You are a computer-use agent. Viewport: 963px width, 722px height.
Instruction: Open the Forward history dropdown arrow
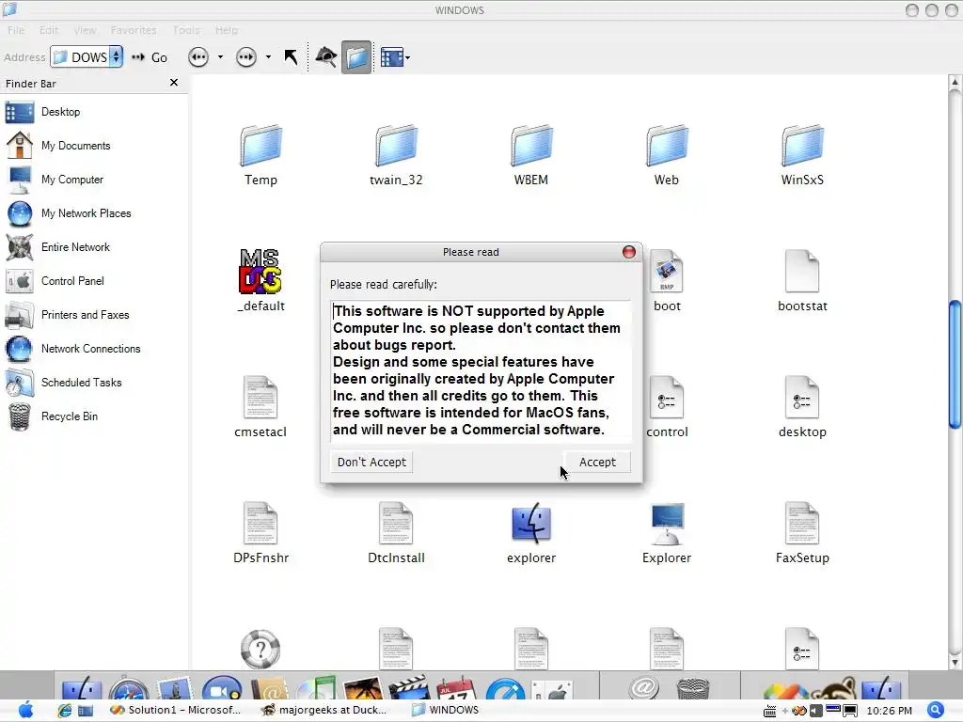point(268,57)
